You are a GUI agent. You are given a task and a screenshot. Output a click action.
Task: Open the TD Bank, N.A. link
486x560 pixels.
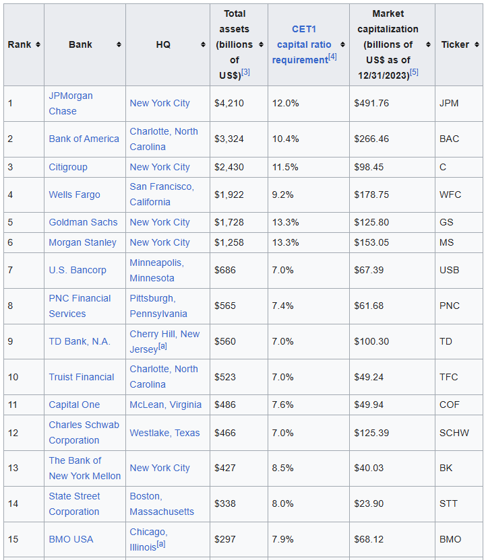pos(80,341)
